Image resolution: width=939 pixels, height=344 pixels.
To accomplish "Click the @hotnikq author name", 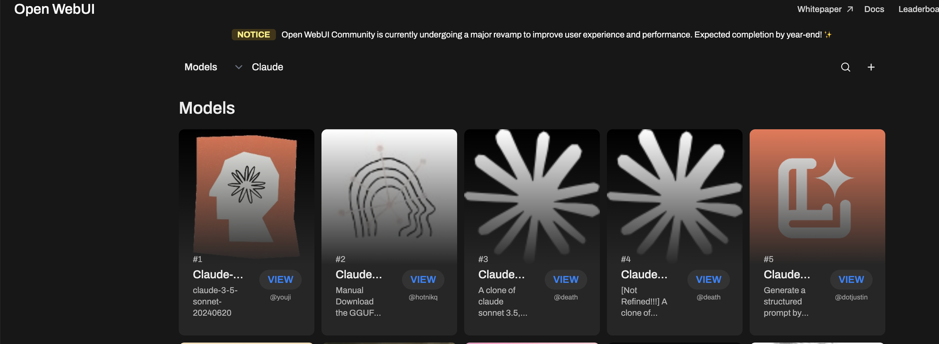I will point(423,297).
